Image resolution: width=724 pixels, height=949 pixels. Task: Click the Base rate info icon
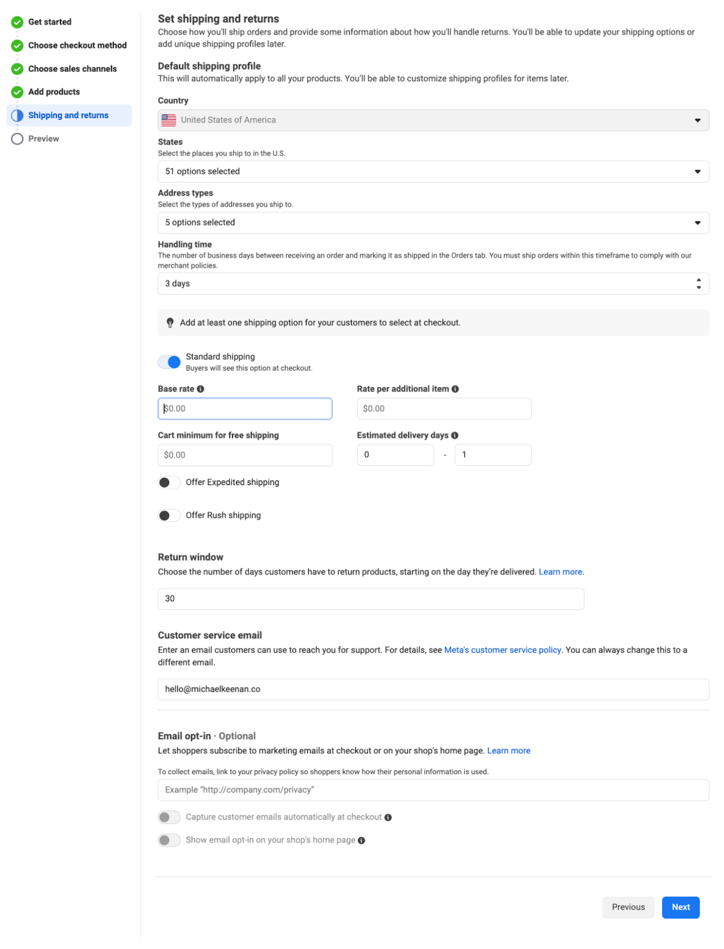[200, 389]
